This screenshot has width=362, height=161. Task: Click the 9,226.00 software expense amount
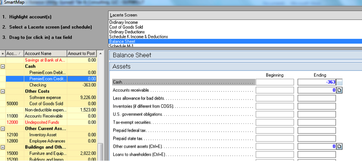click(x=88, y=97)
